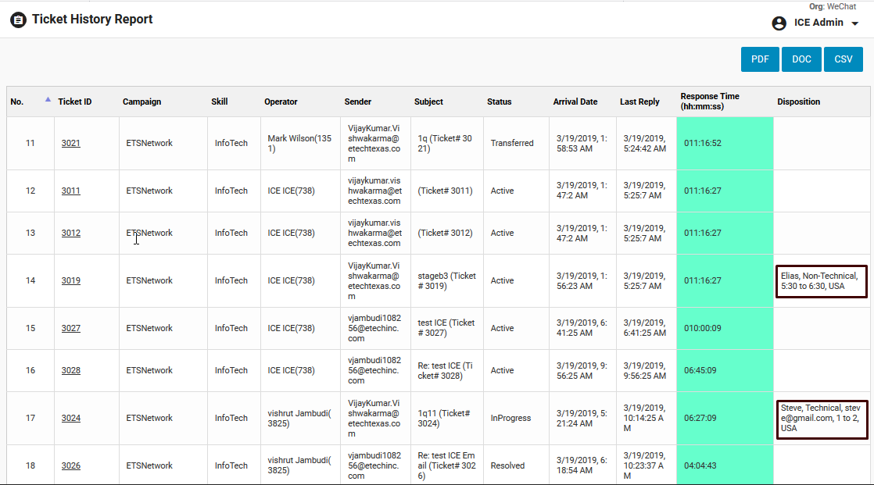
Task: Sort table by Ticket ID column header
Action: (75, 102)
